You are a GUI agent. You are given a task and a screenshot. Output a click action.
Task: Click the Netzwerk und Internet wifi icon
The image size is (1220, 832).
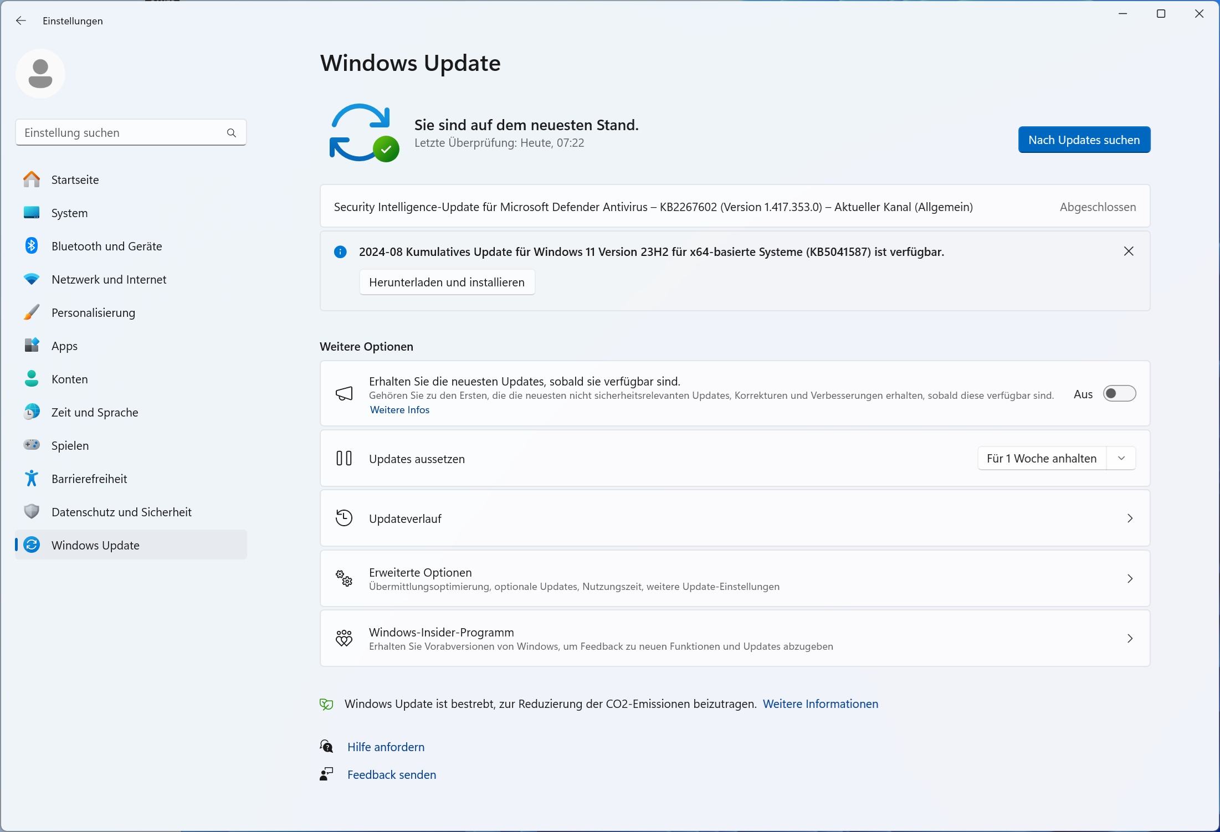pyautogui.click(x=32, y=279)
